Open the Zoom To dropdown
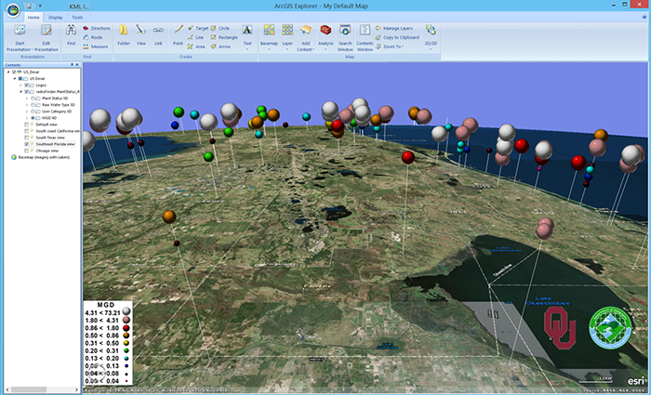The height and width of the screenshot is (395, 651). click(394, 46)
